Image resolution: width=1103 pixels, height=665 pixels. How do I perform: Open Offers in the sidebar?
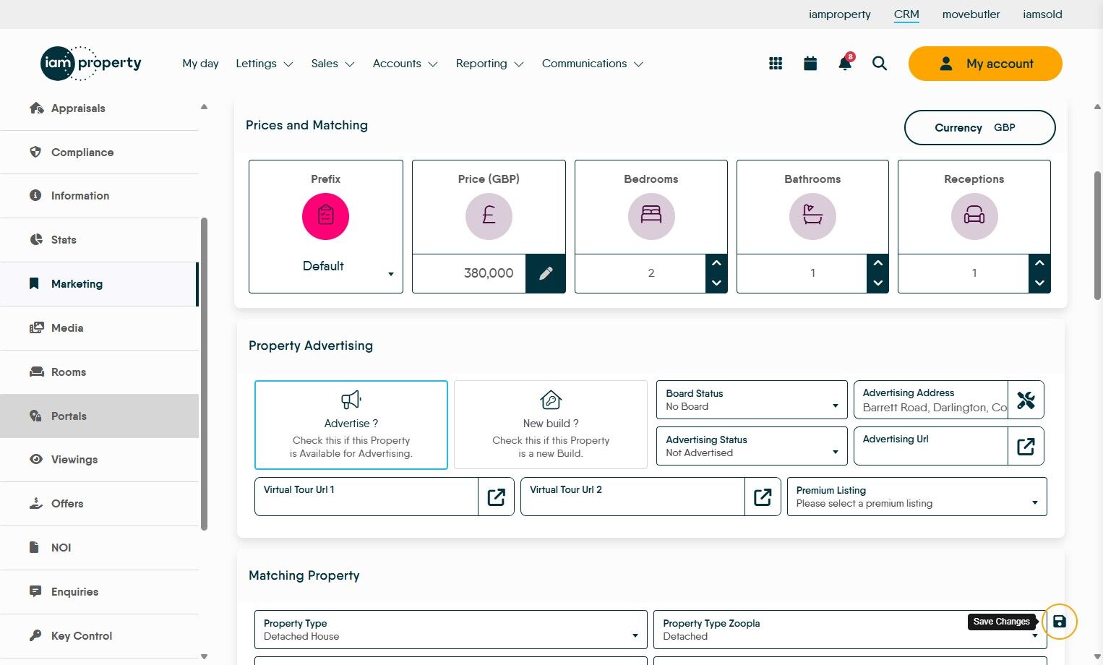coord(100,504)
